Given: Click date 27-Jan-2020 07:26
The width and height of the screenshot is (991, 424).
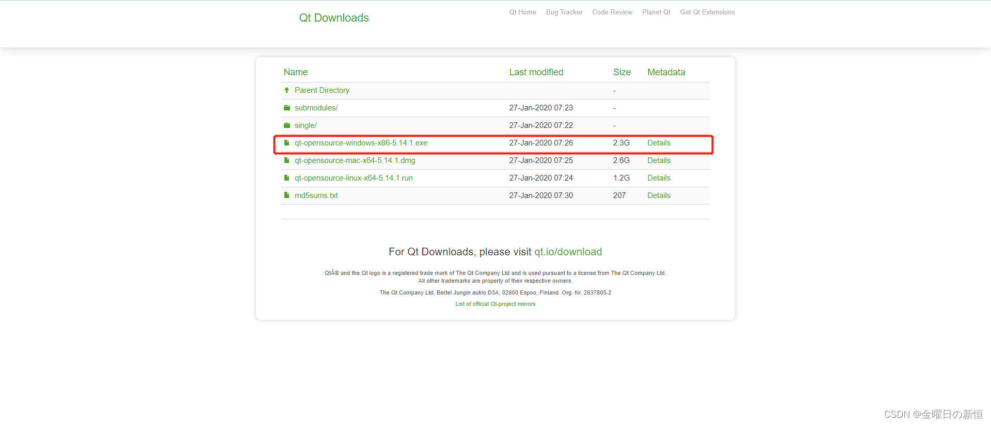Looking at the screenshot, I should [541, 143].
